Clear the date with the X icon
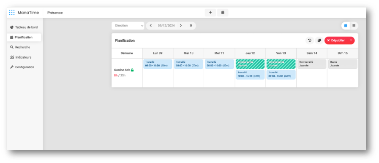Screen dimensions: 379x163 click(191, 26)
